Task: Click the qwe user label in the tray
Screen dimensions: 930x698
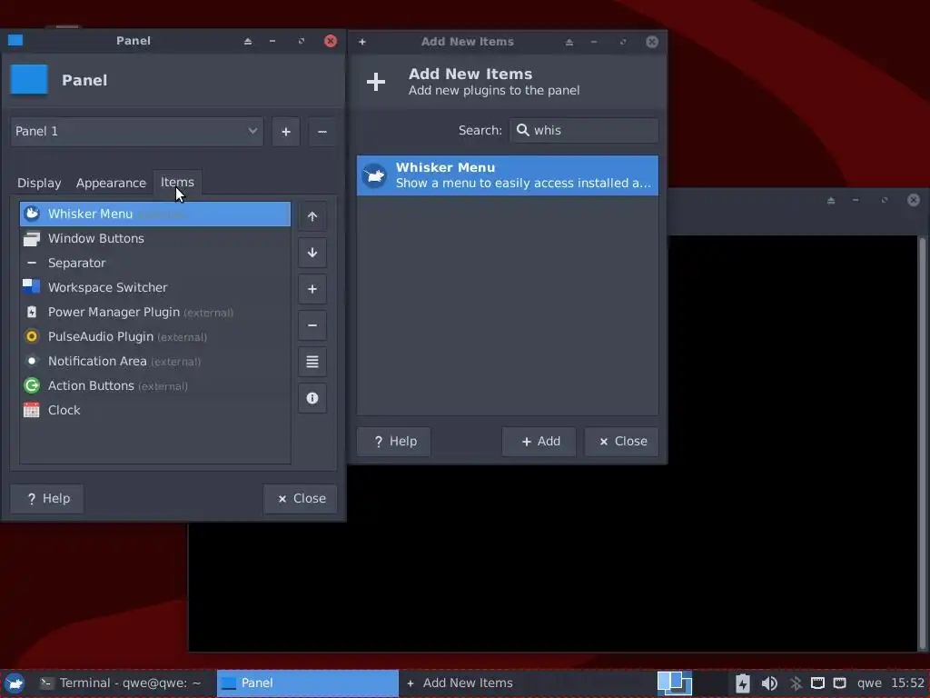Action: point(869,683)
